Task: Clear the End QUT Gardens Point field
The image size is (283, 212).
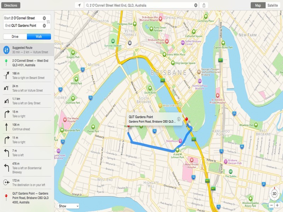Action: pos(44,25)
